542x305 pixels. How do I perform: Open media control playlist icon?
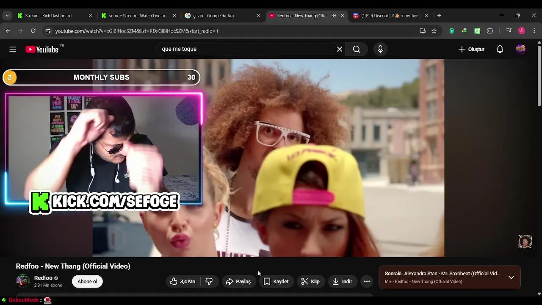click(x=509, y=31)
